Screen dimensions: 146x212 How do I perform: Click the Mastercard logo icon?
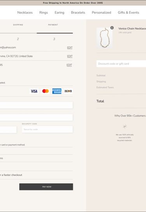coord(46,91)
